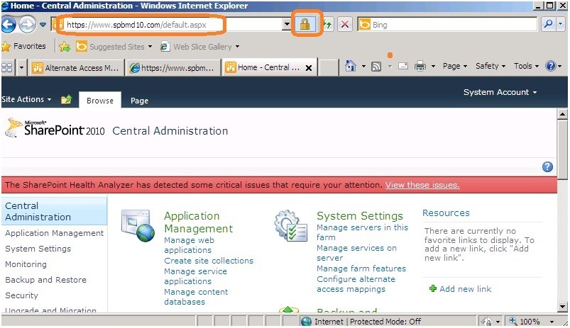
Task: Click the SharePoint page help icon
Action: pyautogui.click(x=547, y=166)
